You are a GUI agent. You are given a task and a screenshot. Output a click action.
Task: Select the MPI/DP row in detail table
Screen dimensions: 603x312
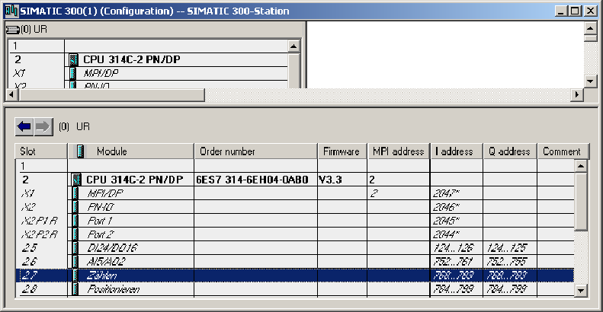(295, 193)
